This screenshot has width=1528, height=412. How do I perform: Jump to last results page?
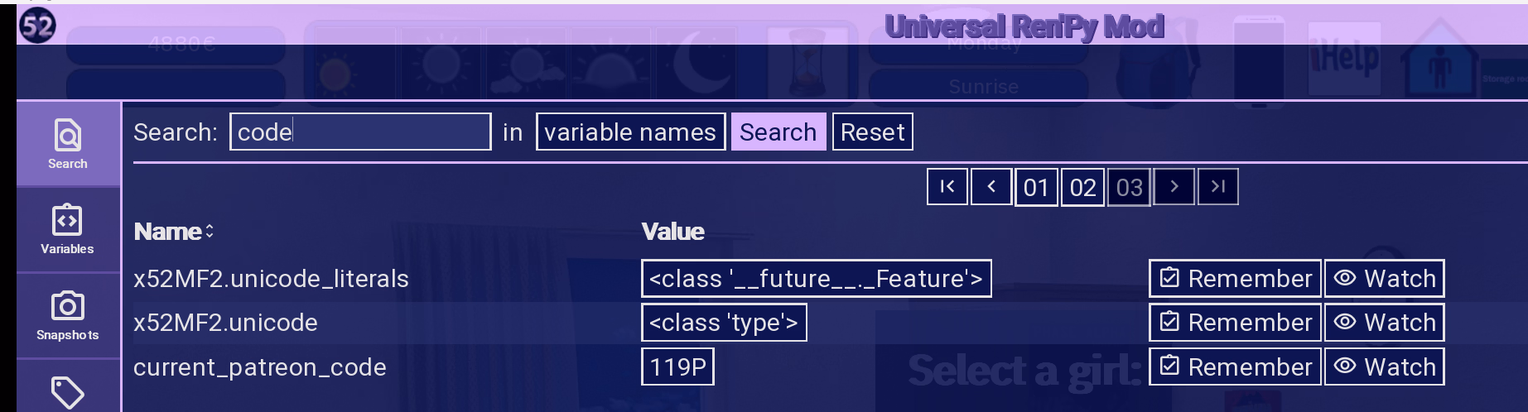pyautogui.click(x=1217, y=187)
